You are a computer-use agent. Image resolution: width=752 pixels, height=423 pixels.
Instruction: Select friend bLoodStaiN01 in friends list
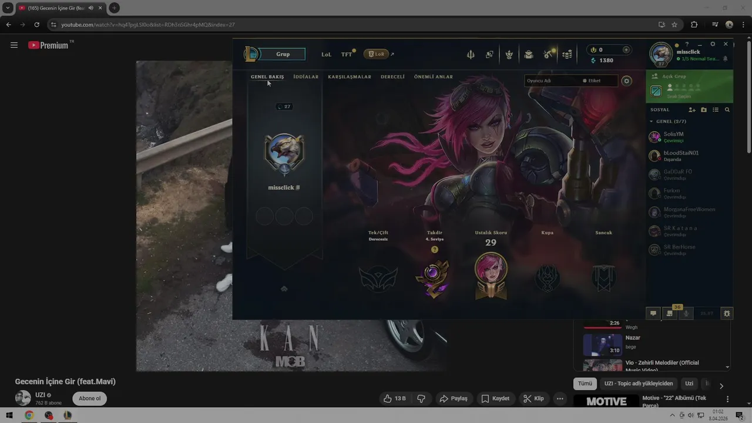coord(689,156)
